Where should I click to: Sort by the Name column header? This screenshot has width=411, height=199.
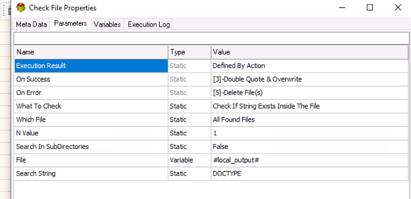(91, 52)
